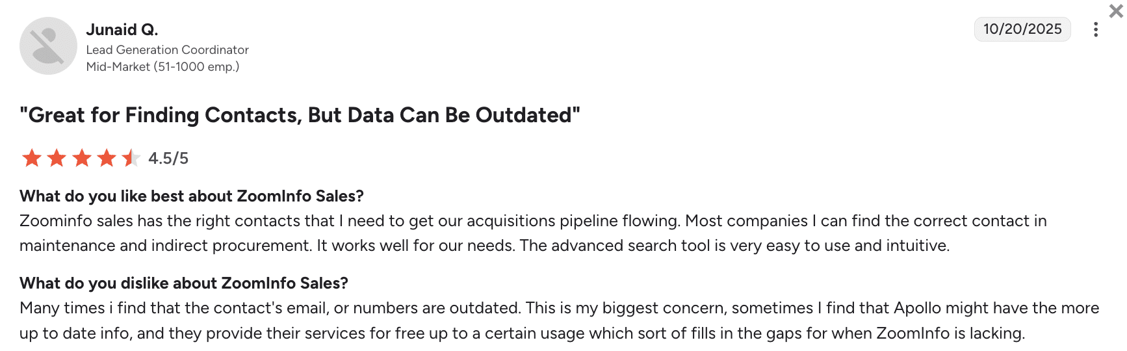Viewport: 1127px width, 351px height.
Task: Click the paragraph about outdated contact emails
Action: [x=559, y=320]
